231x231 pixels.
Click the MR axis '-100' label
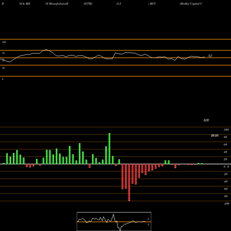(226, 204)
